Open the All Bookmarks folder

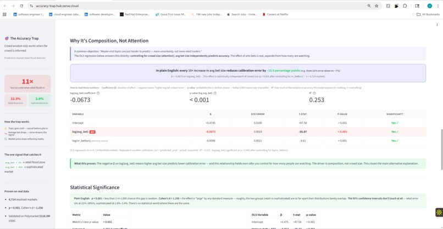pos(428,14)
